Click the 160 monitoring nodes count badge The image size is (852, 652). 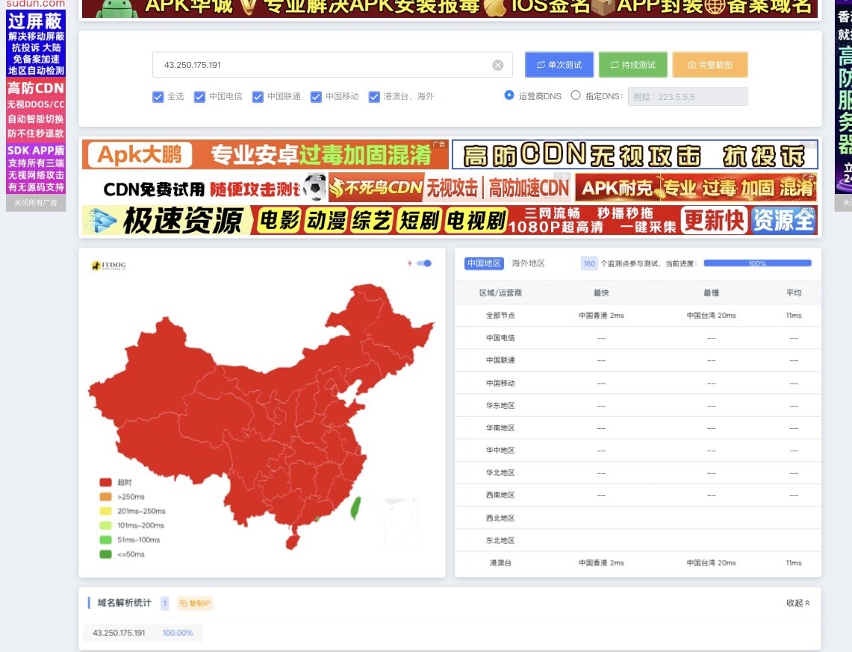coord(589,263)
